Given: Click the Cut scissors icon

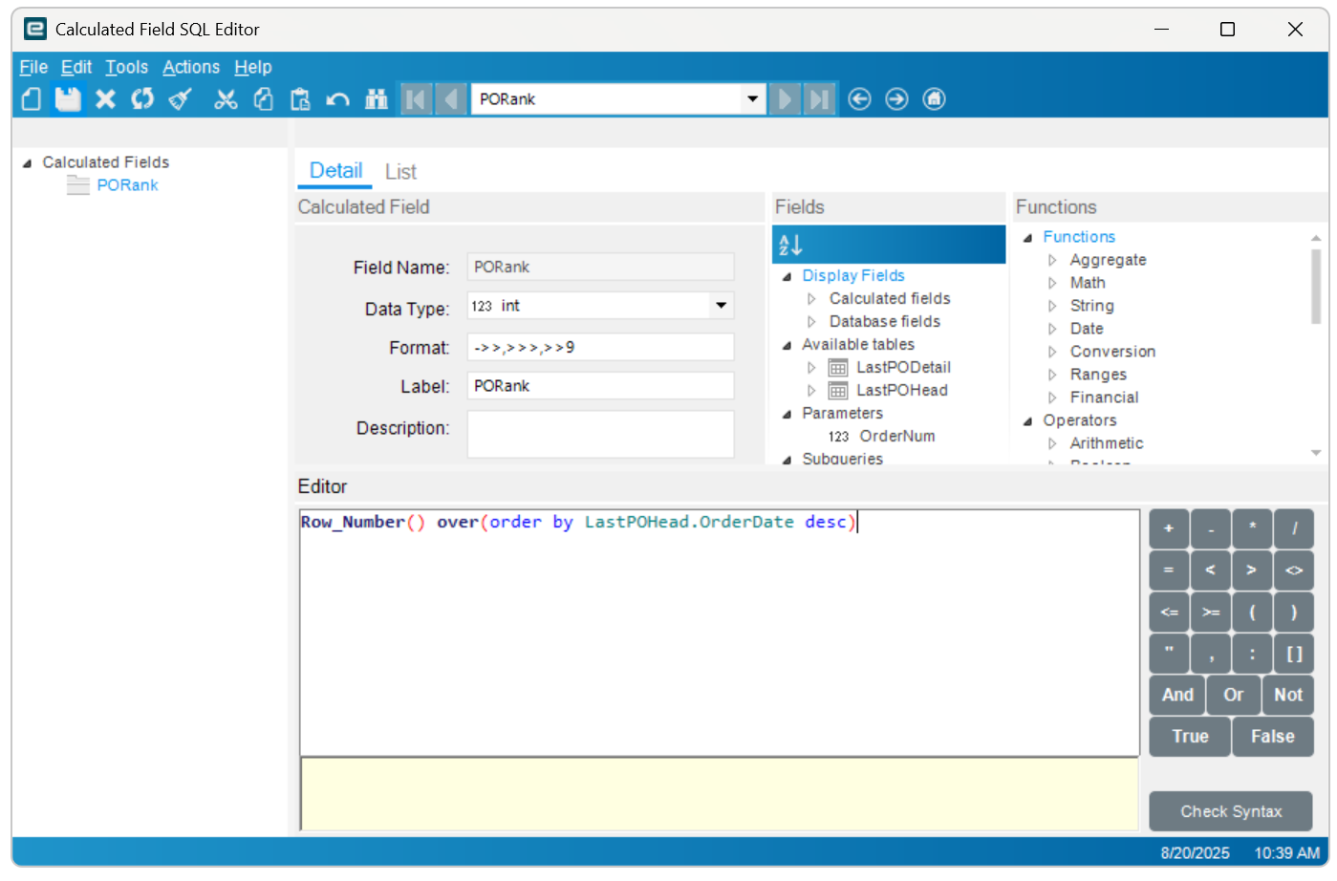Looking at the screenshot, I should tap(226, 99).
